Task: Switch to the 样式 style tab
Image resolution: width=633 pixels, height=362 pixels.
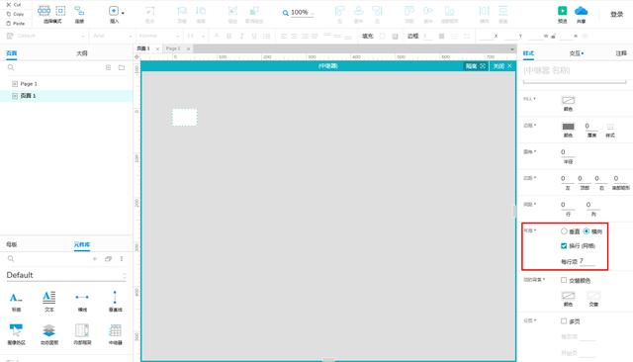Action: click(528, 53)
